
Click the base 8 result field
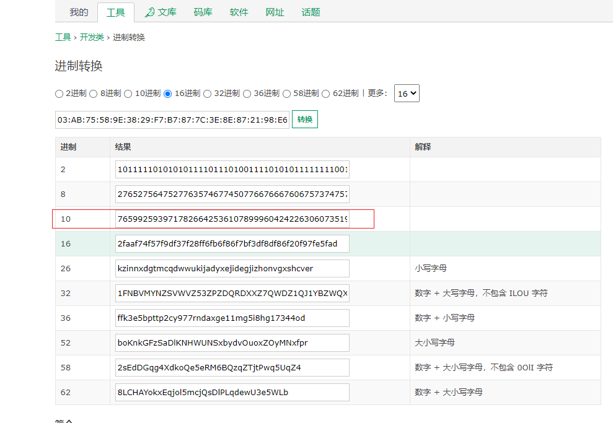point(232,194)
